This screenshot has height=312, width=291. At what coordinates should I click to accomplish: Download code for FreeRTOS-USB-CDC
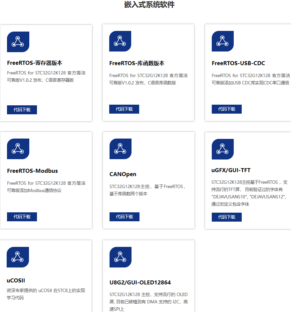tap(227, 109)
